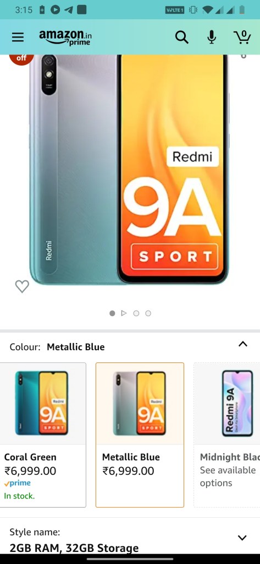Tap the share icon near product image
This screenshot has width=260, height=564.
[x=243, y=56]
